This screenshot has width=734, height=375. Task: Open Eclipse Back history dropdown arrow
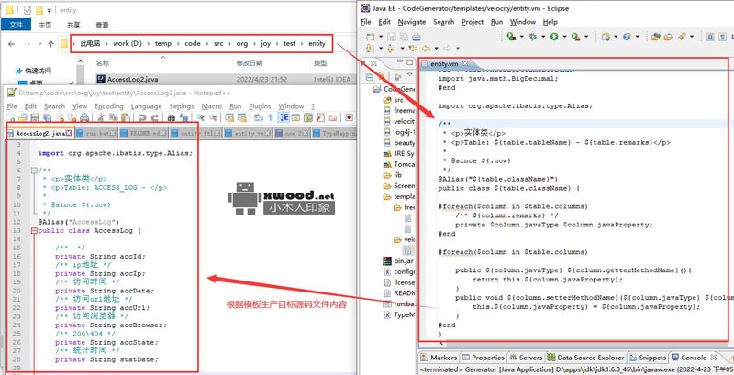click(437, 49)
